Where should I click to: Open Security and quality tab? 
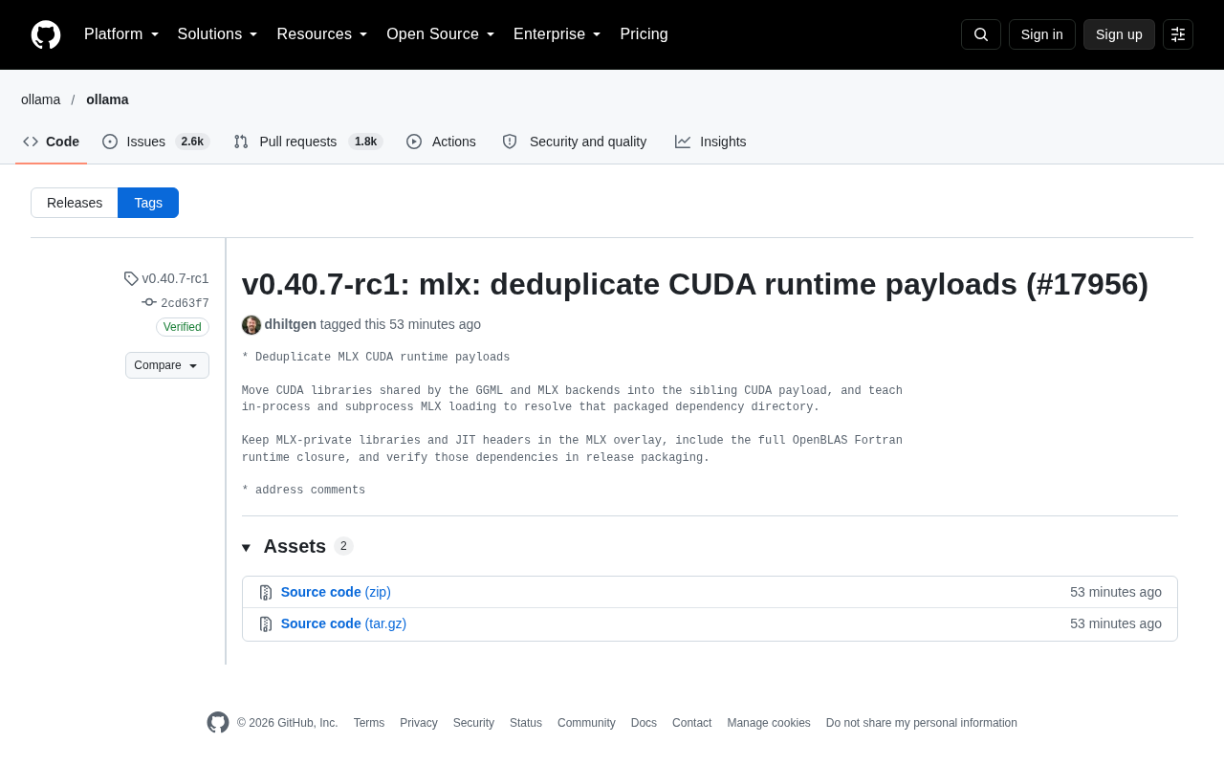575,142
